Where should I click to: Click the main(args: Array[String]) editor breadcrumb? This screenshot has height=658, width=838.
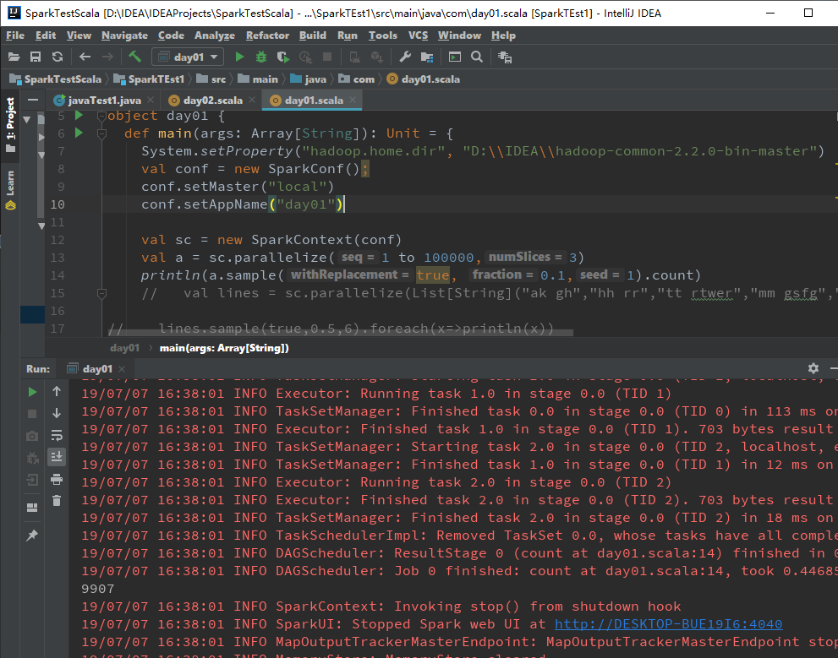tap(224, 348)
